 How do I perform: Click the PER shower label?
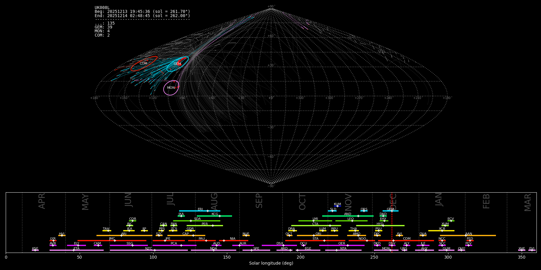pyautogui.click(x=205, y=224)
